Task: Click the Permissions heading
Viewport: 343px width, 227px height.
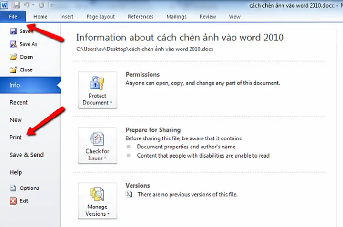Action: pos(142,75)
